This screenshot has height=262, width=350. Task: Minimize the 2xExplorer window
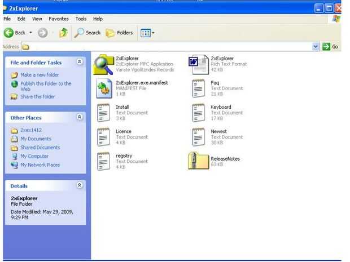tap(319, 8)
